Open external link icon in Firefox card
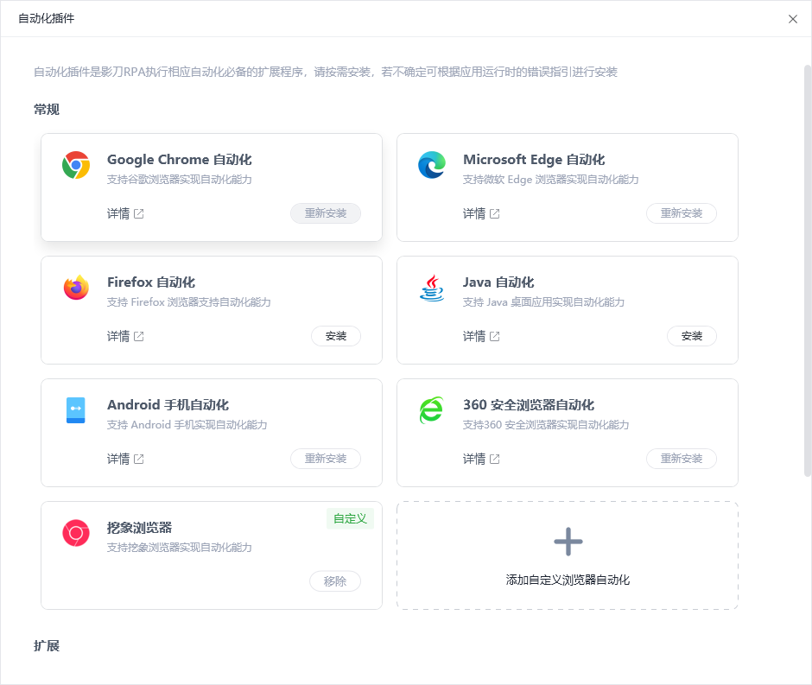The image size is (812, 685). point(139,337)
